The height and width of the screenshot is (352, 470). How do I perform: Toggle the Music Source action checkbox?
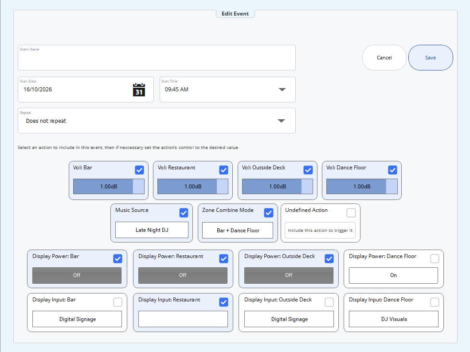184,213
